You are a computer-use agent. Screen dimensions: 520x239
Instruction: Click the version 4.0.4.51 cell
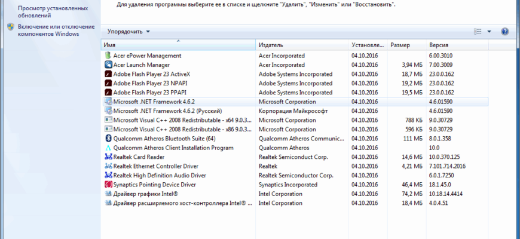(438, 203)
